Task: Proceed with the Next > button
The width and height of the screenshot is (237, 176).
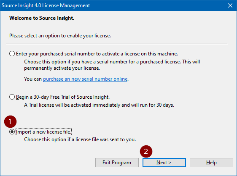Action: (x=164, y=163)
